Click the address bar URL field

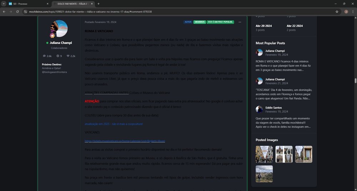(x=178, y=11)
